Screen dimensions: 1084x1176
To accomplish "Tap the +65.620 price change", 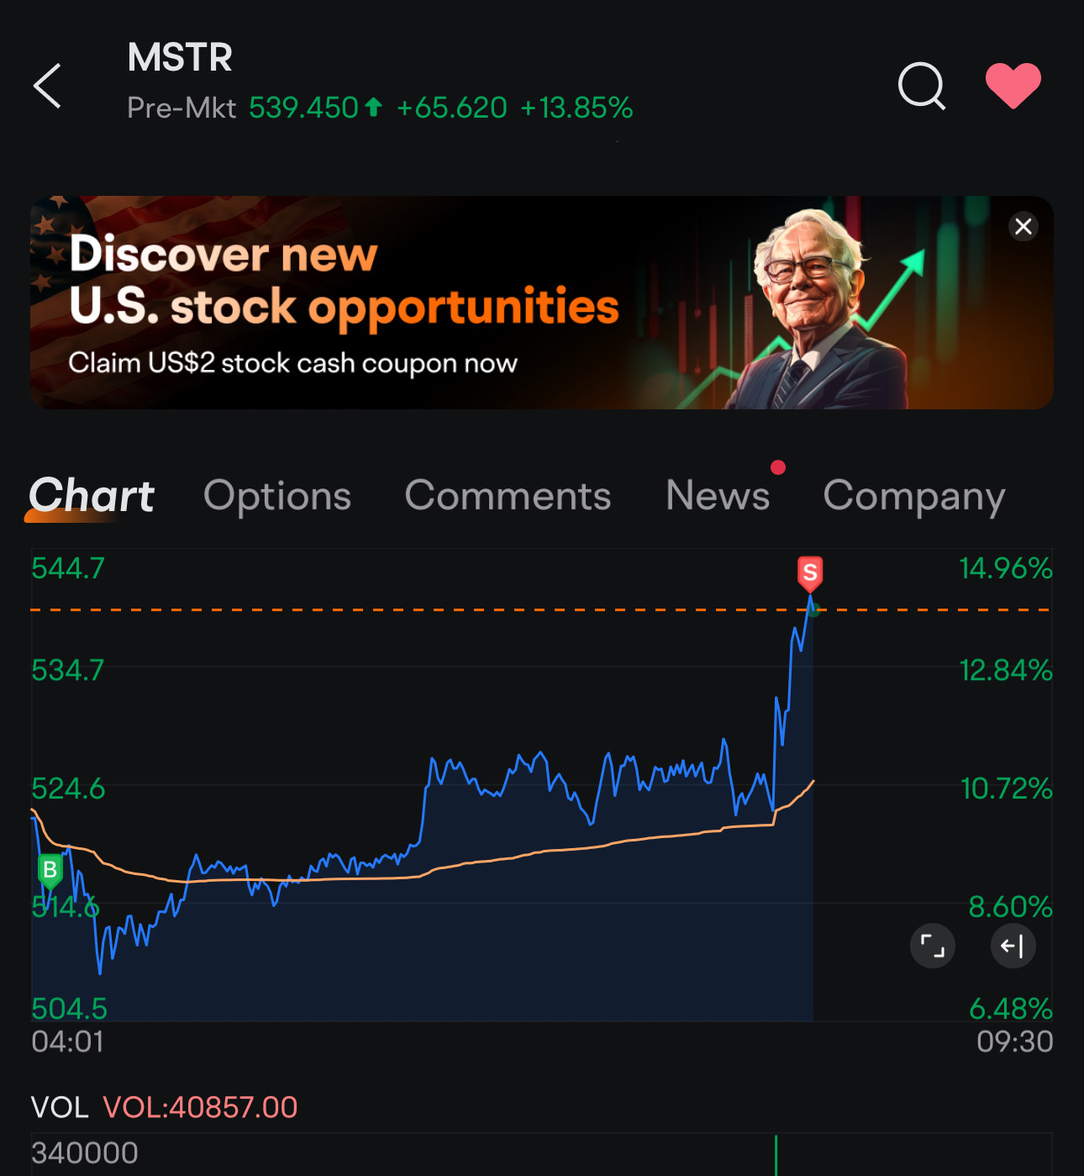I will click(452, 108).
